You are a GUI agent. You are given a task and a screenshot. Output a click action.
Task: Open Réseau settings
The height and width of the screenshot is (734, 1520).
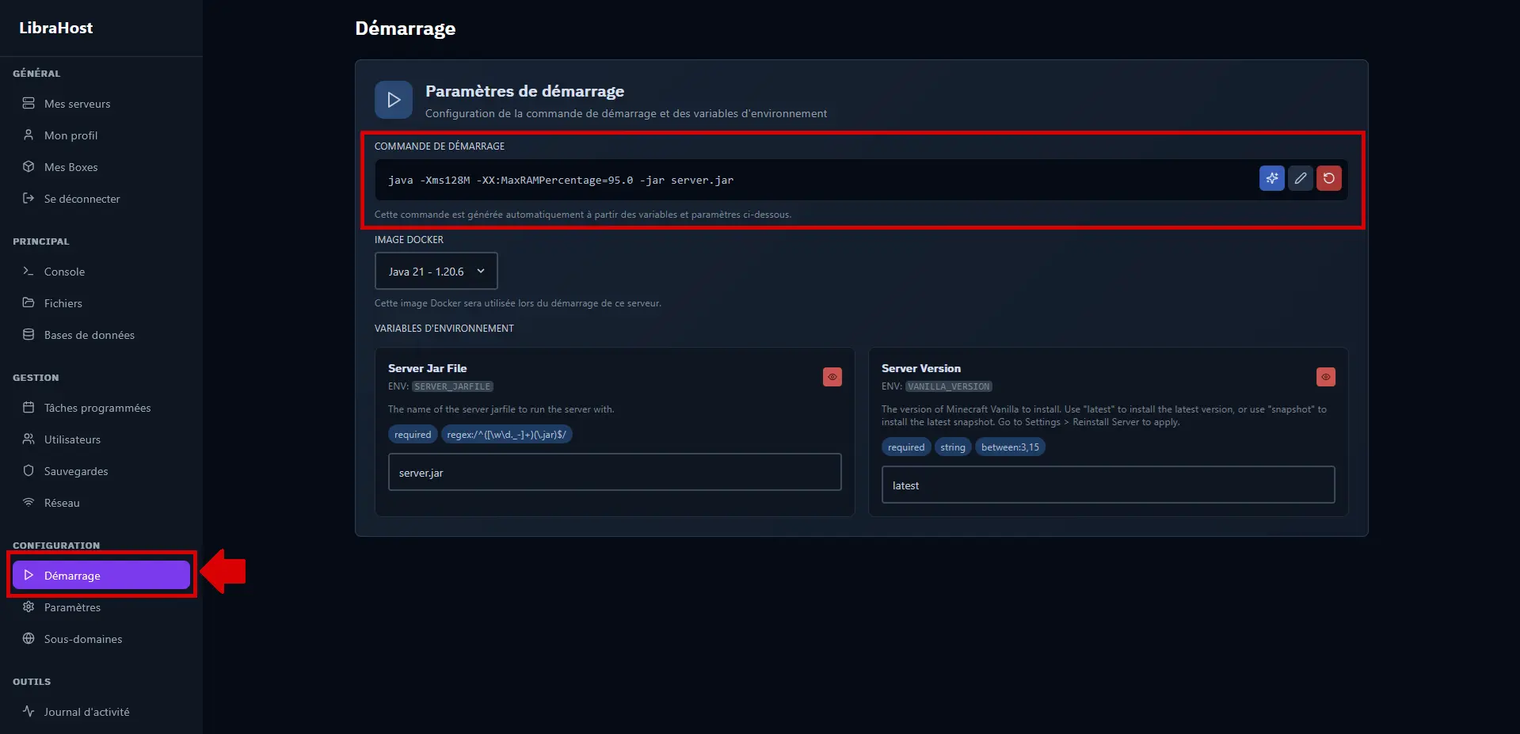61,502
